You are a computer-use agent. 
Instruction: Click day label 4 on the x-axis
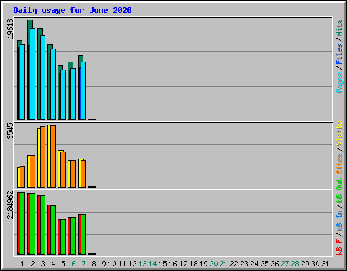pos(53,264)
